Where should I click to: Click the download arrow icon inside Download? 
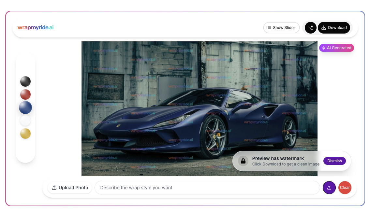pyautogui.click(x=324, y=28)
